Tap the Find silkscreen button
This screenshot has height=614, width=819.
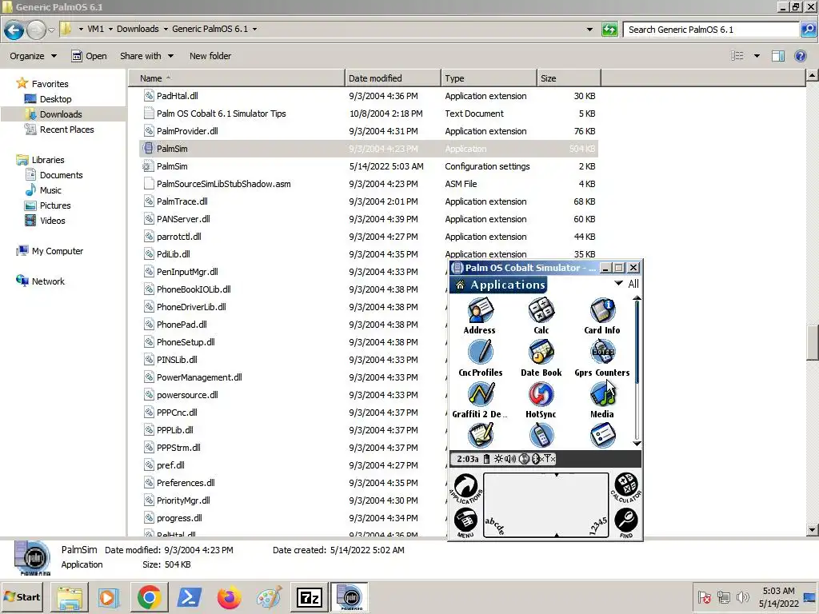(x=625, y=522)
